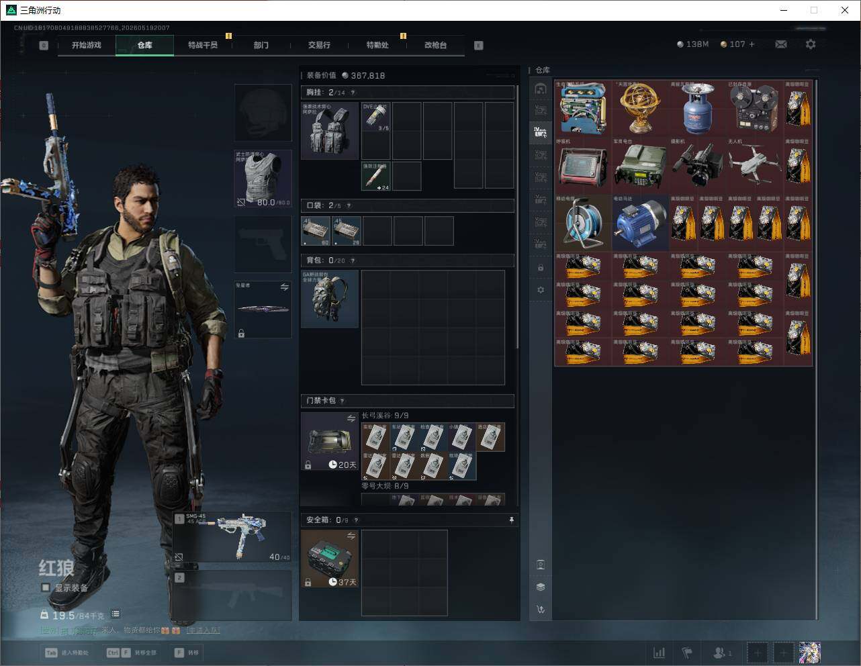Select the highlighted IV storage box in sidebar

click(541, 132)
